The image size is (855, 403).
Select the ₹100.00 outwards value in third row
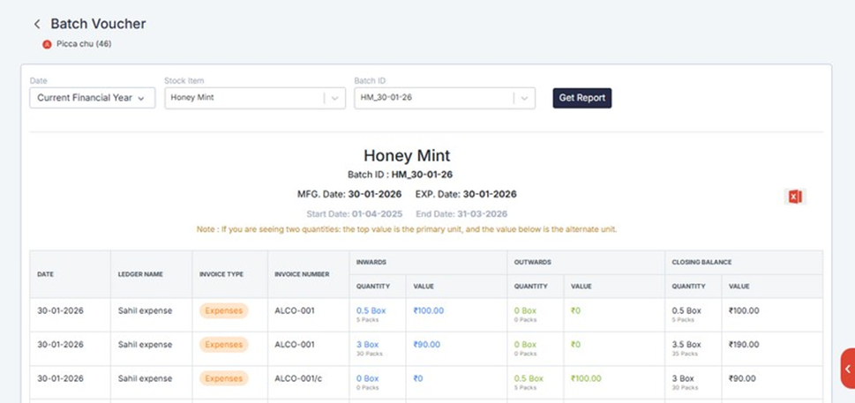point(585,378)
